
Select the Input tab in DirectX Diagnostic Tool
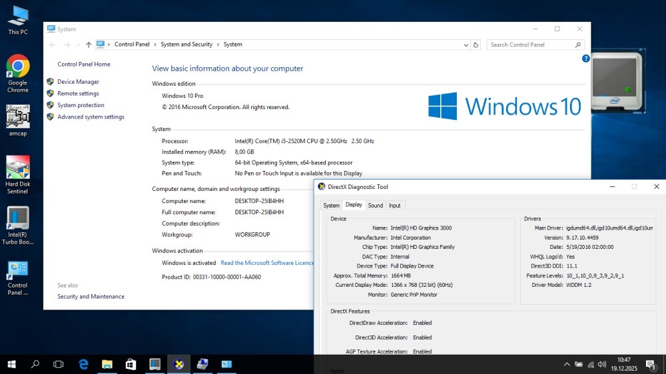(395, 206)
